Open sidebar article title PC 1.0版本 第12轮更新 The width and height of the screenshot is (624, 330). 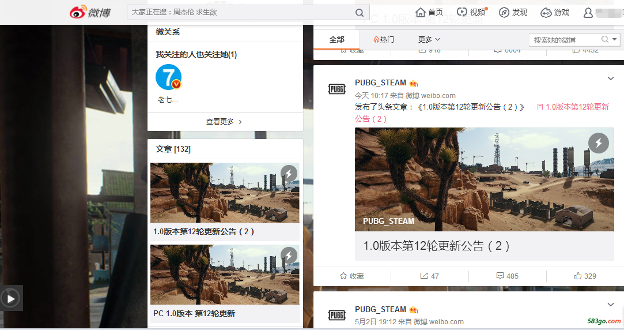[194, 314]
